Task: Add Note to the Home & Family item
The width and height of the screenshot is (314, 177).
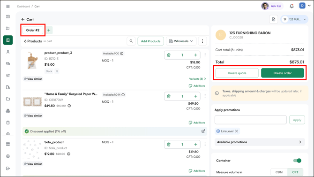Action: (197, 123)
